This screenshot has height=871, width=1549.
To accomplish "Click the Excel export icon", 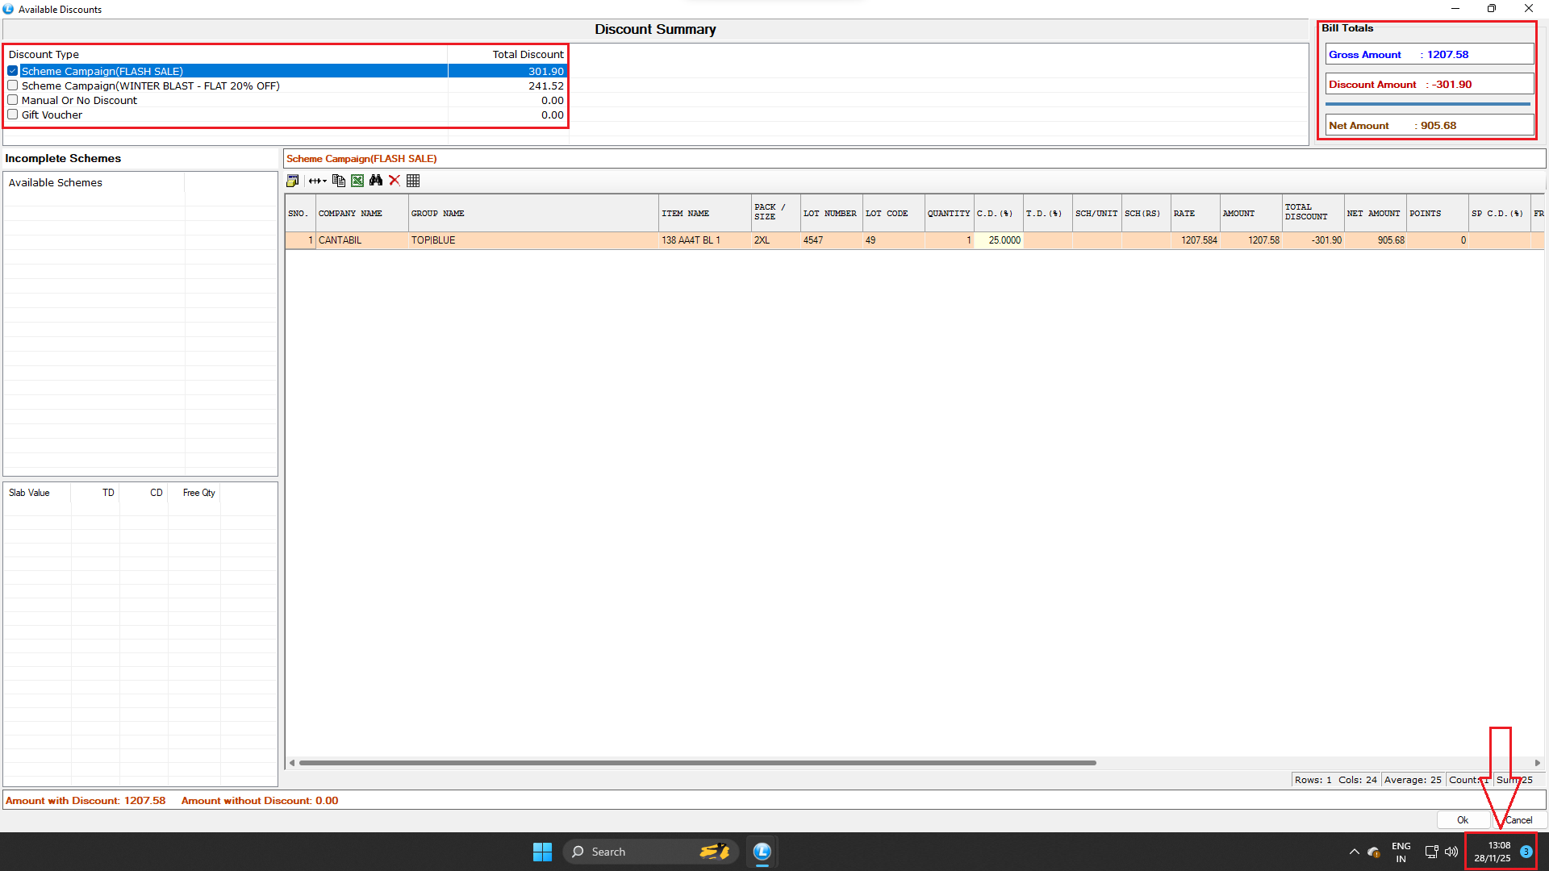I will coord(357,181).
